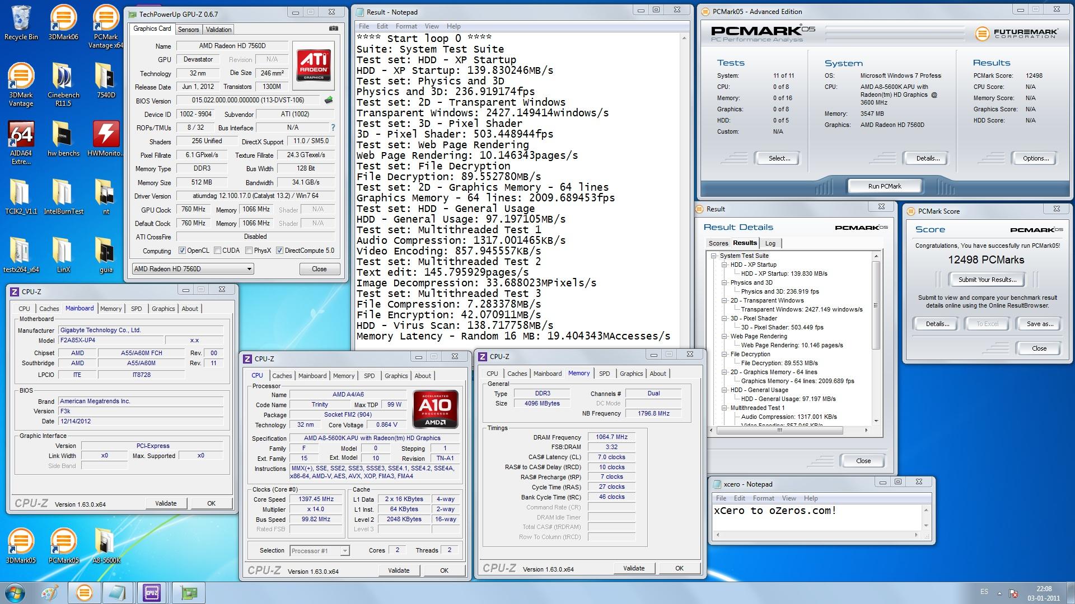Open the guia folder icon
1075x604 pixels.
click(x=106, y=255)
